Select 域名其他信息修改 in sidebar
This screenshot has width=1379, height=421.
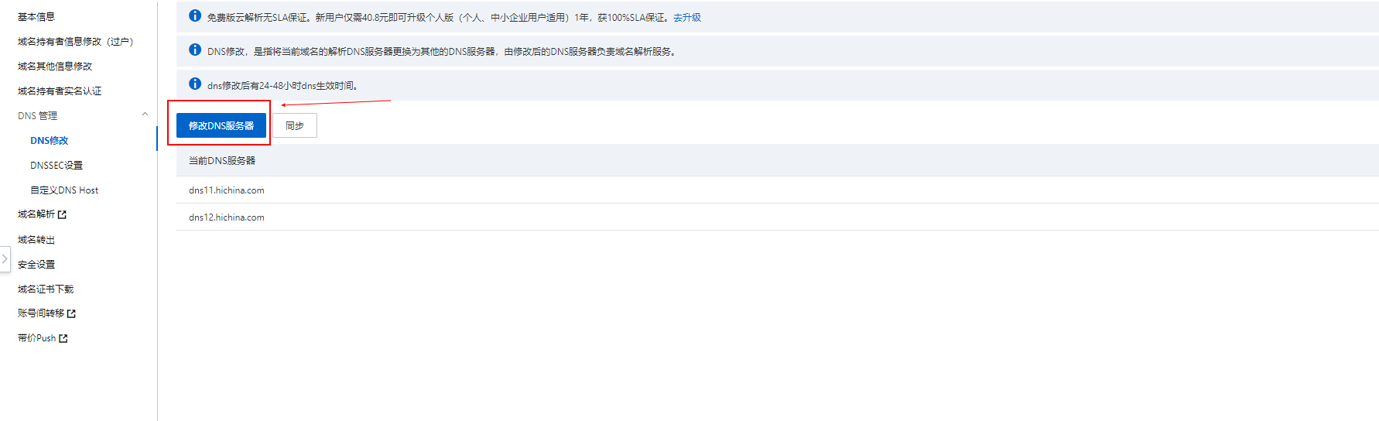[x=55, y=66]
